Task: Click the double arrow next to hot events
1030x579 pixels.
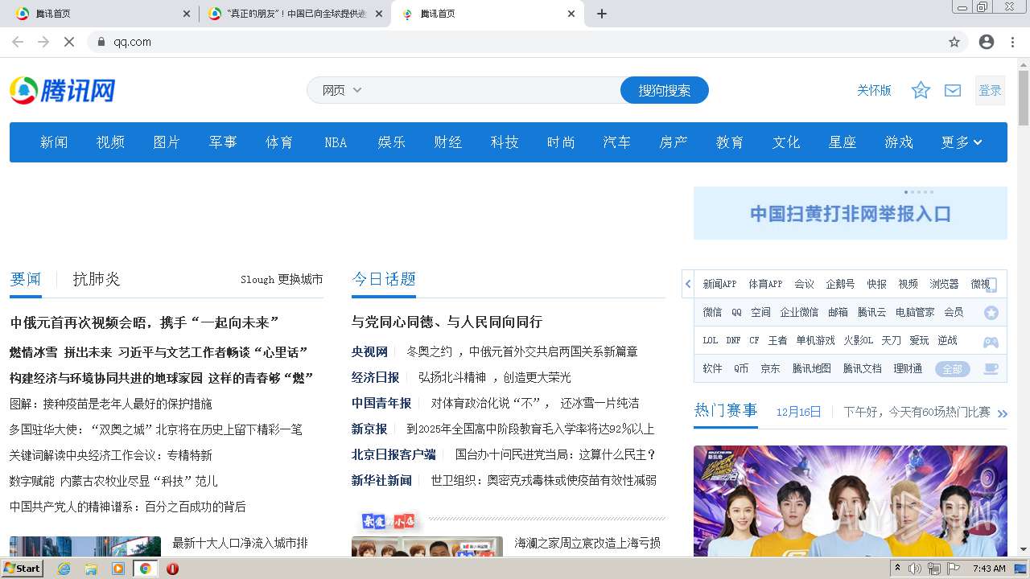Action: click(x=1003, y=413)
